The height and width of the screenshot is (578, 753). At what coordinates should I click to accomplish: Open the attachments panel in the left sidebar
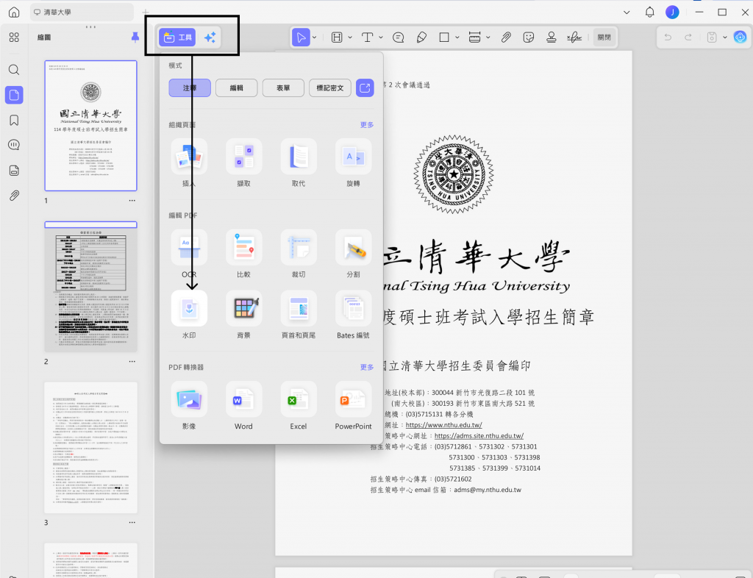(14, 196)
